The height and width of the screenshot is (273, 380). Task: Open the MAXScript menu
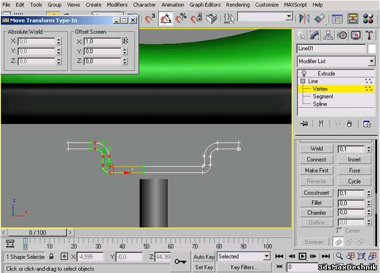coord(295,5)
